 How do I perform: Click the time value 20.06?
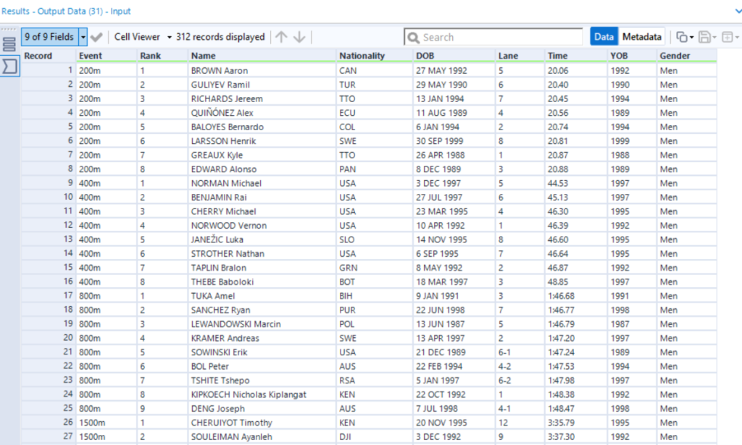coord(576,70)
